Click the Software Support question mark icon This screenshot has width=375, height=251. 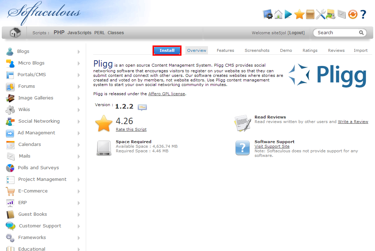click(243, 148)
